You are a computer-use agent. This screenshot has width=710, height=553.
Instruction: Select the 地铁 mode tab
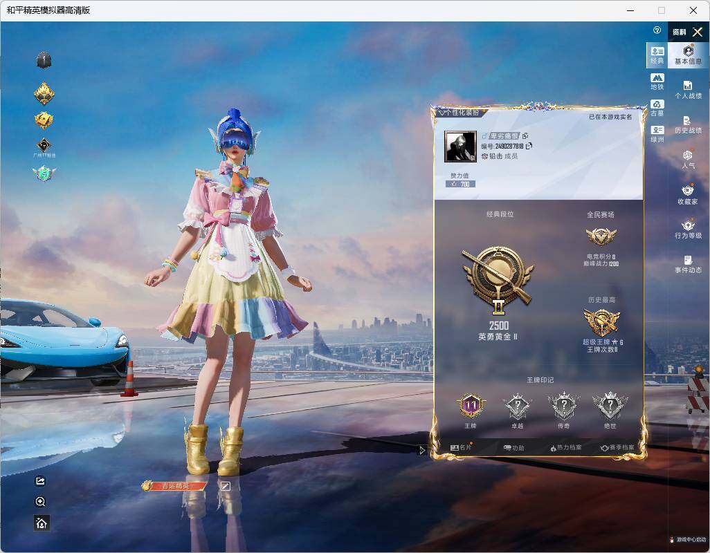[x=657, y=82]
